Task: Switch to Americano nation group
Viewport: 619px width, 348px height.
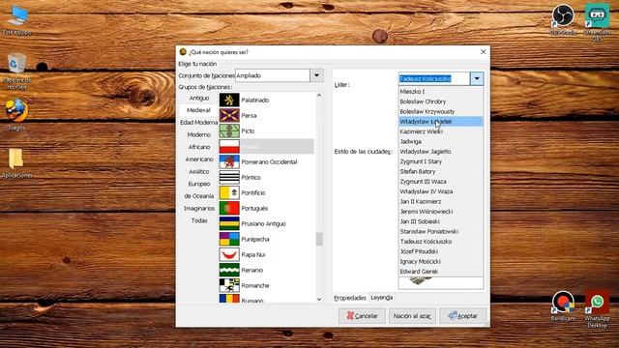Action: click(199, 159)
